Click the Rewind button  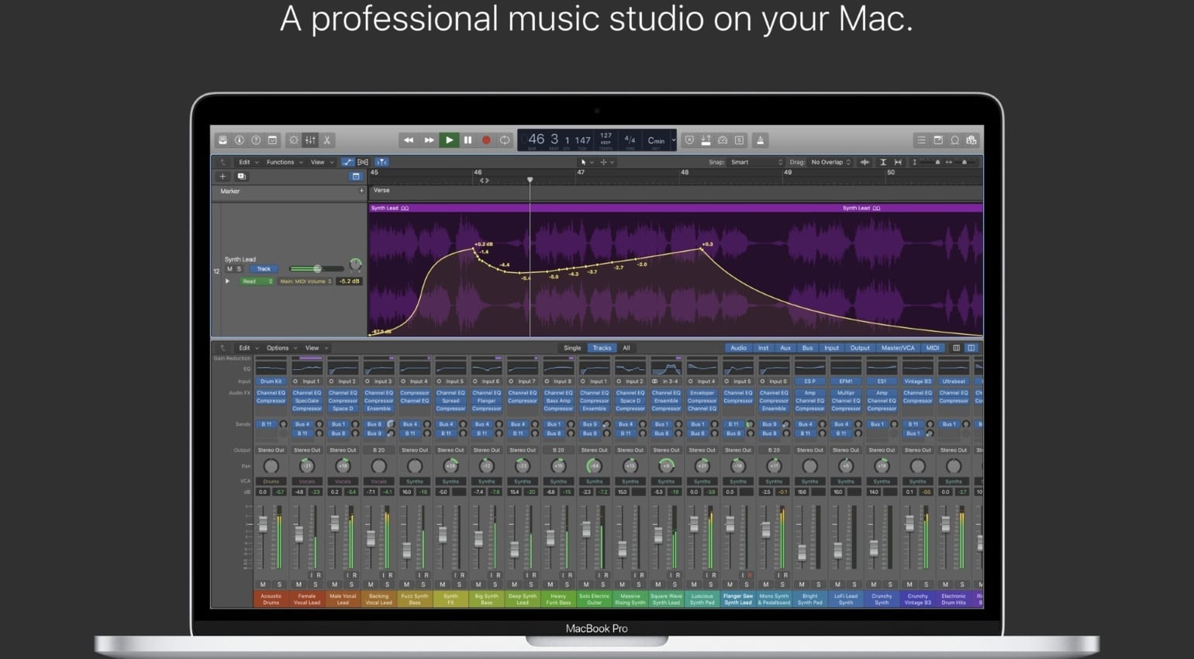point(409,140)
